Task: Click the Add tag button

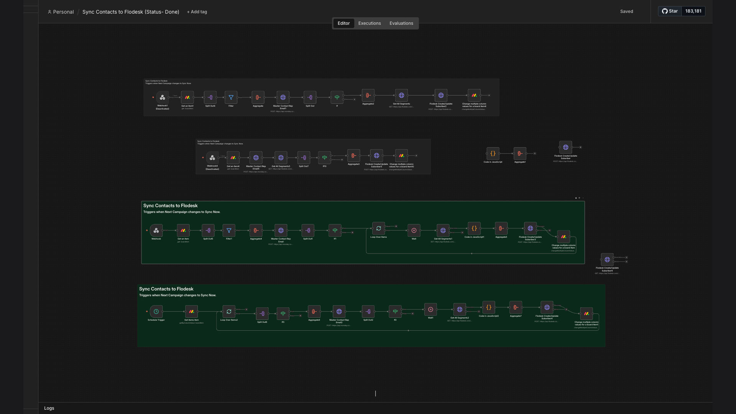Action: (197, 12)
